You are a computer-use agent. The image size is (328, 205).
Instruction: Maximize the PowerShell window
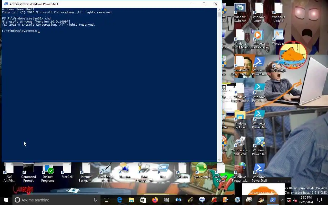(x=204, y=4)
